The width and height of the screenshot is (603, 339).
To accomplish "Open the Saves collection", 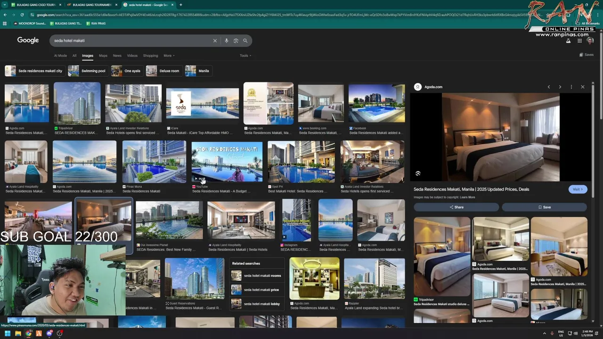I will pyautogui.click(x=587, y=55).
